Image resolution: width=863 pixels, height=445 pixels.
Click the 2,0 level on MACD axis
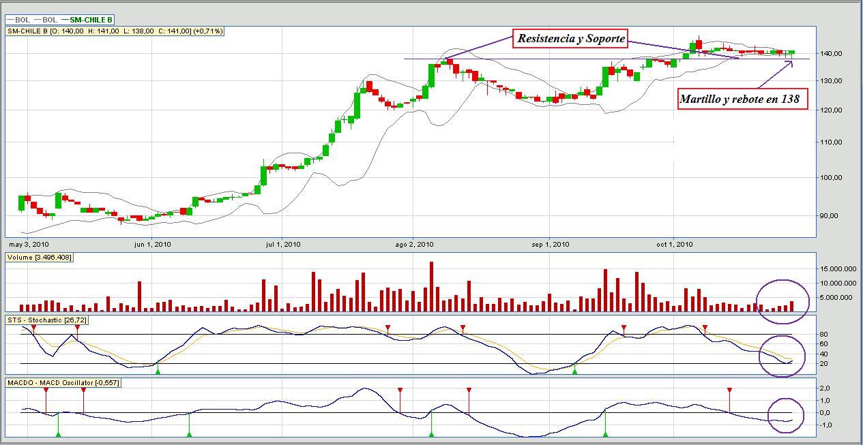[x=825, y=388]
